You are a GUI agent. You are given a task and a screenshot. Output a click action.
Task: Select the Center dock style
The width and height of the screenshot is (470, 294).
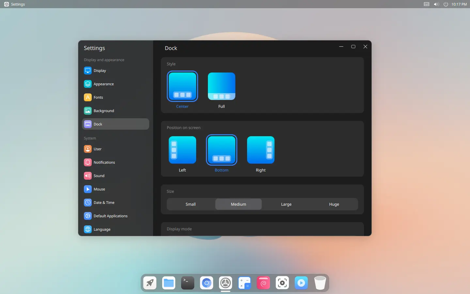182,87
